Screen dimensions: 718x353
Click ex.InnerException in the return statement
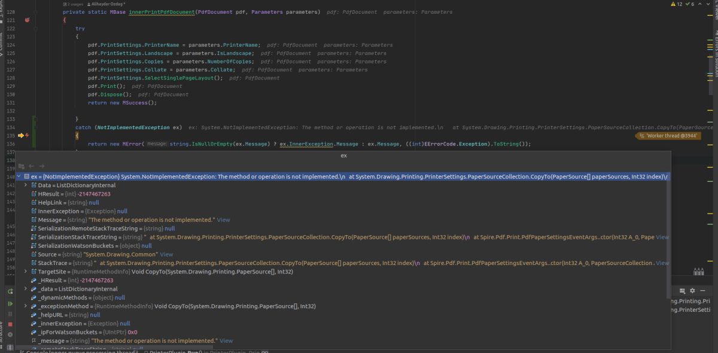pyautogui.click(x=306, y=144)
